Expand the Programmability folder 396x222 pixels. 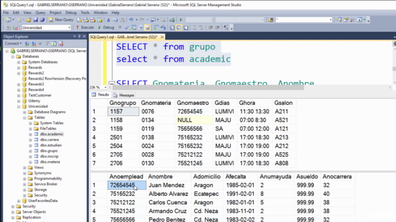pos(25,178)
